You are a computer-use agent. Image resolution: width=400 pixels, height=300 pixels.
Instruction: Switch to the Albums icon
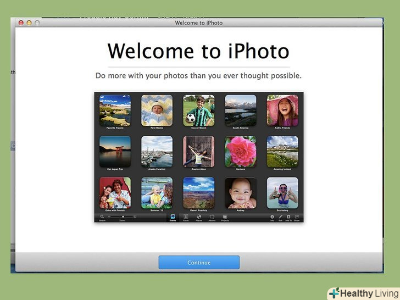point(212,217)
